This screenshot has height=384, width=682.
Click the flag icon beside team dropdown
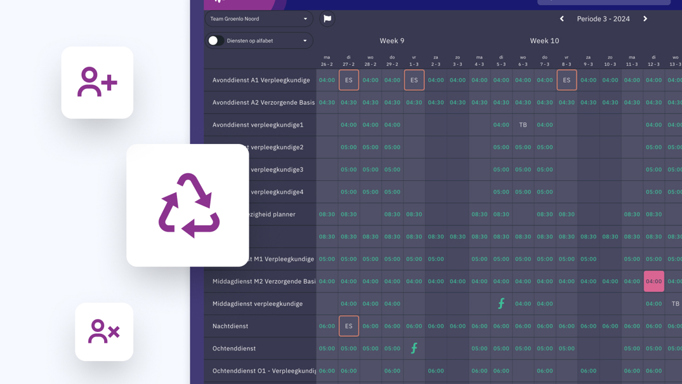coord(327,19)
